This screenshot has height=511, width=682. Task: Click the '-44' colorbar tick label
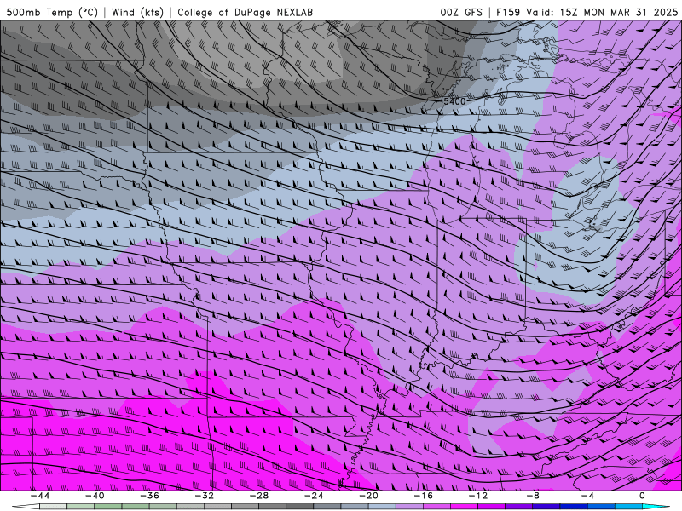click(x=40, y=496)
